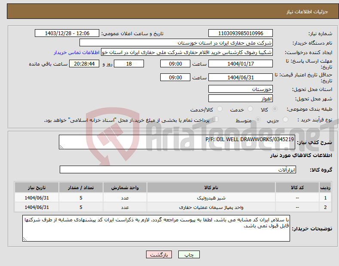Screen dimensions: 339x266
Task: Click the واحد شمارش column header
Action: coord(125,187)
